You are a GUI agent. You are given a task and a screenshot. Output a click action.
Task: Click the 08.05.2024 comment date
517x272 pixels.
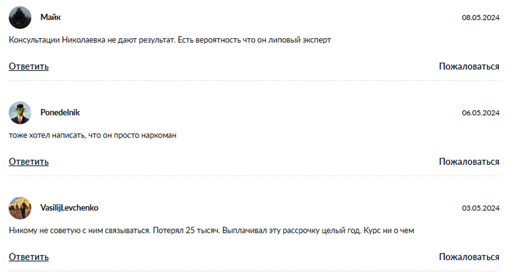[480, 17]
